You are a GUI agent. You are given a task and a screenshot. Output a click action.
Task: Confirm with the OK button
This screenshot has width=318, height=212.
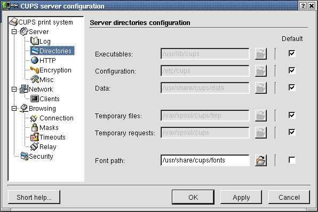tap(193, 197)
